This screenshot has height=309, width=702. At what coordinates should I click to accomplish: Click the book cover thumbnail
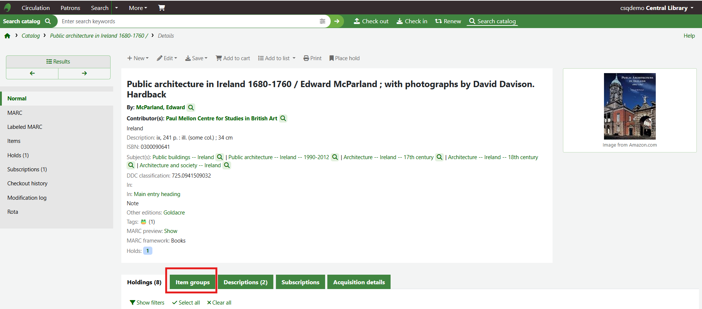(630, 106)
